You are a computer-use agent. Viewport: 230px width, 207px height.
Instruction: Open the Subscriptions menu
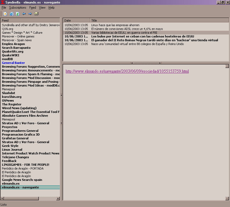[x=18, y=8]
